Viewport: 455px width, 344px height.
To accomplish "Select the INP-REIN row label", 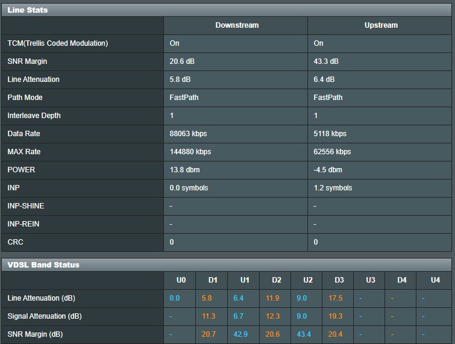I will click(x=24, y=224).
